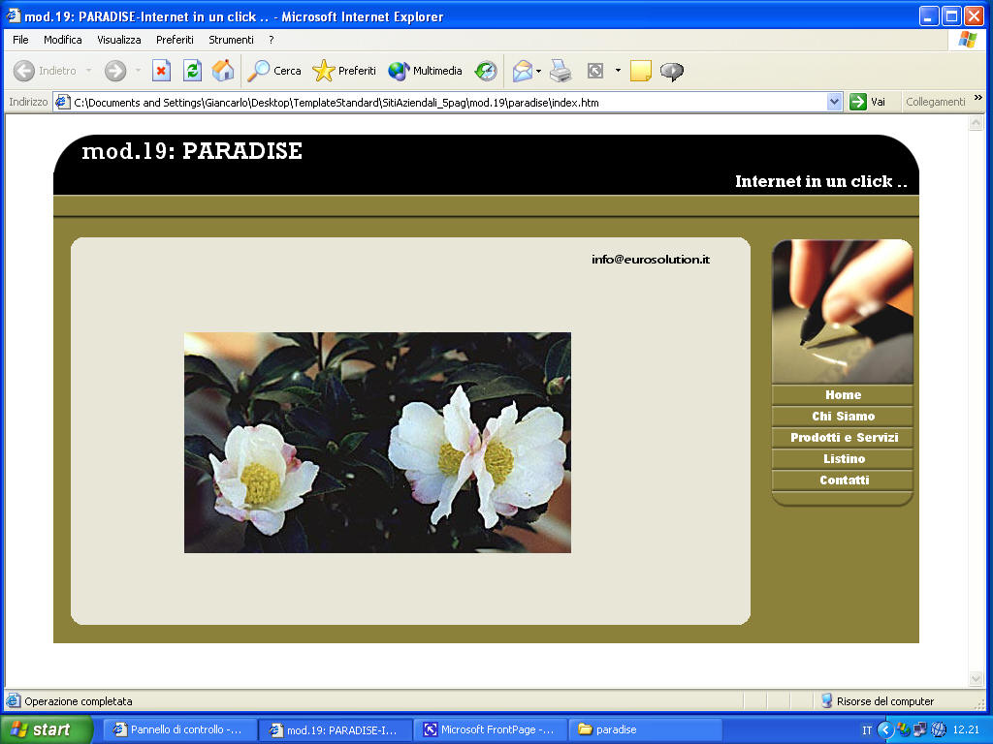Stop page loading with the red X icon
993x744 pixels.
[162, 71]
